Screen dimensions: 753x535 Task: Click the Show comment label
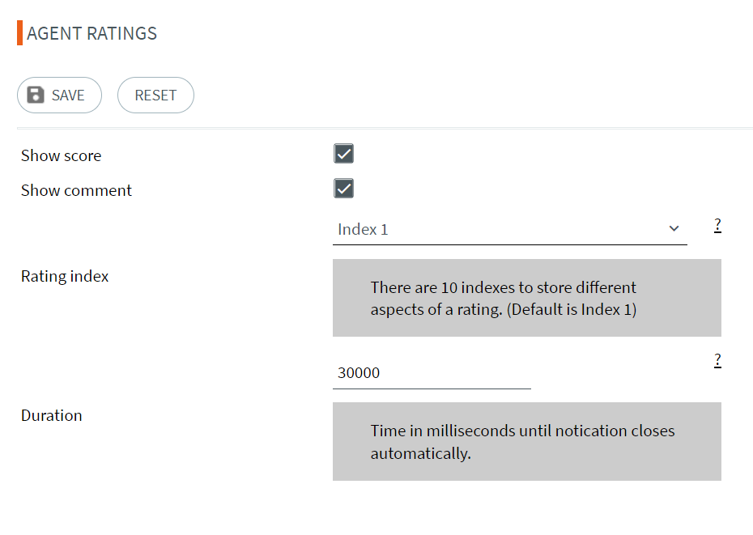click(76, 190)
